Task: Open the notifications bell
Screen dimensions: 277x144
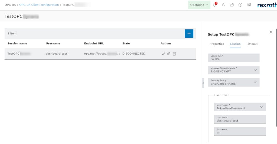Action: click(x=215, y=5)
